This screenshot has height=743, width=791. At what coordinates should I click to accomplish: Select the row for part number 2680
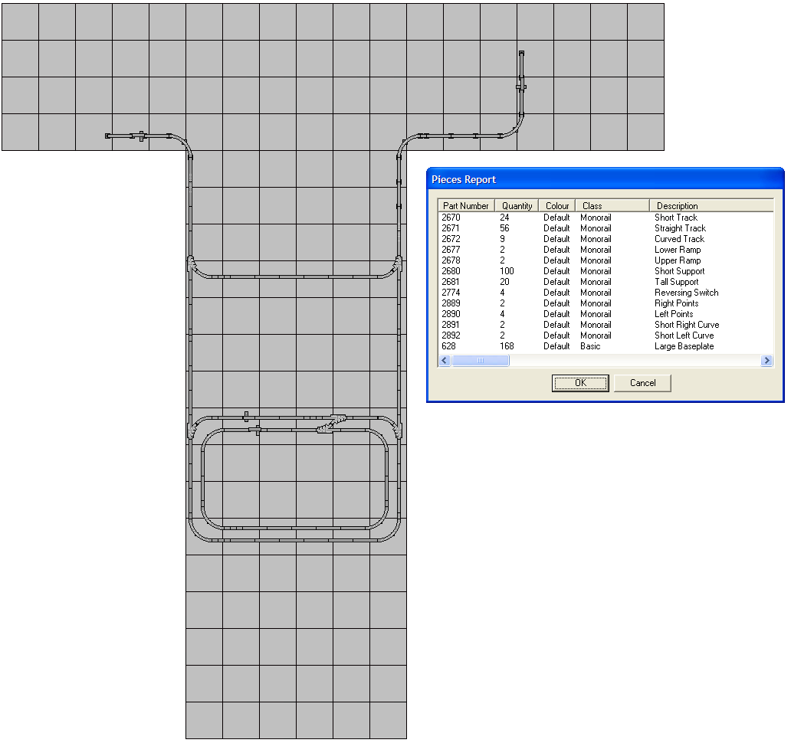(606, 271)
